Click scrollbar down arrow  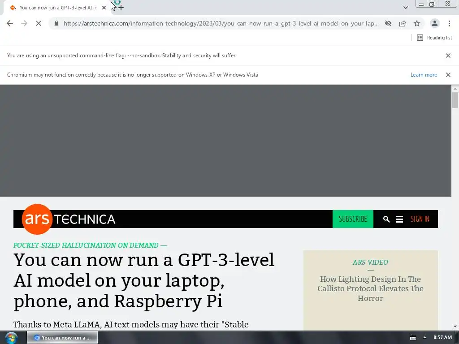455,327
